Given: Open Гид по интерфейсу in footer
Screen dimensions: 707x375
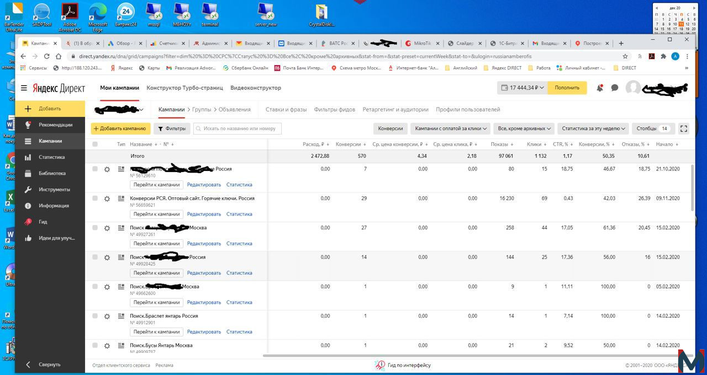Looking at the screenshot, I should tap(403, 365).
